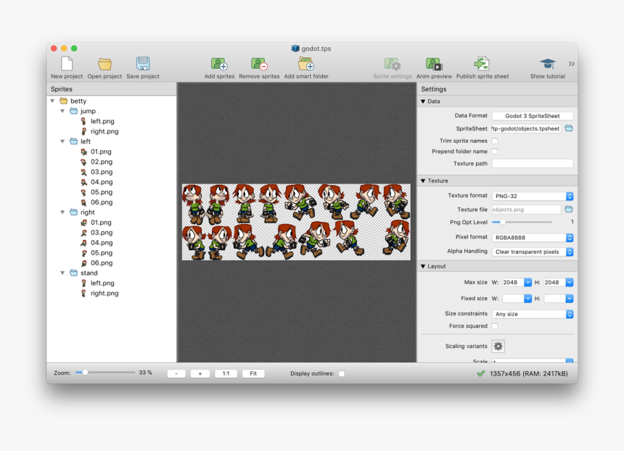The height and width of the screenshot is (451, 624).
Task: Enable Prepend folder name checkbox
Action: tap(495, 152)
